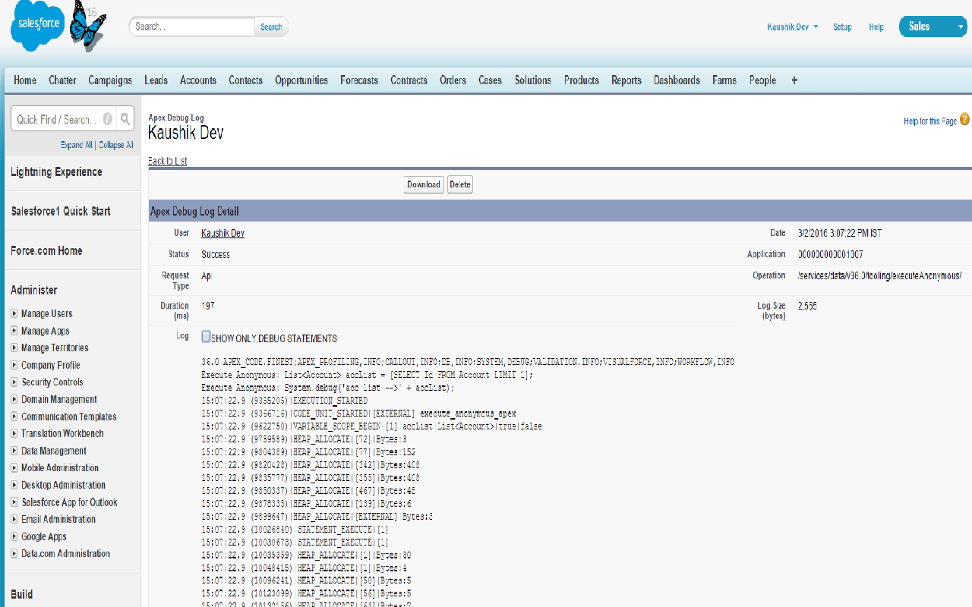Expand Data Management node

coord(14,451)
